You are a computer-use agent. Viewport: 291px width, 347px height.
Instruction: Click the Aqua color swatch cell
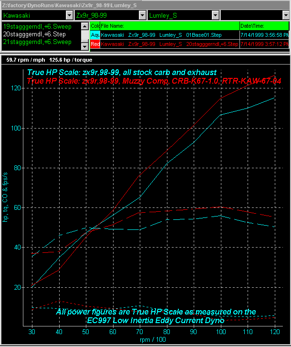coord(95,35)
